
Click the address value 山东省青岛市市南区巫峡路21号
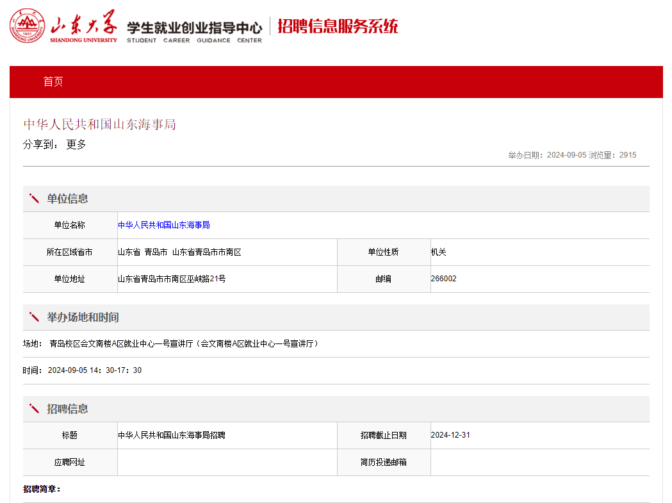172,279
